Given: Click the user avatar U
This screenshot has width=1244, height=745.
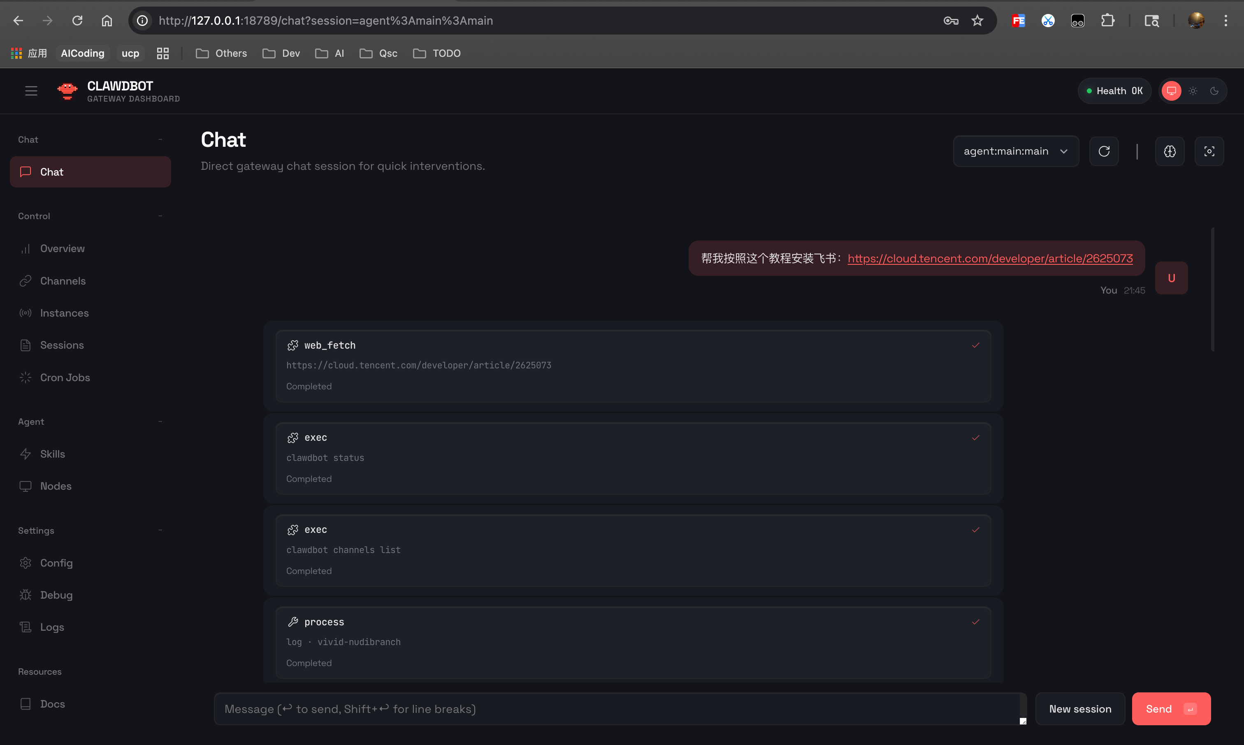Looking at the screenshot, I should point(1171,278).
